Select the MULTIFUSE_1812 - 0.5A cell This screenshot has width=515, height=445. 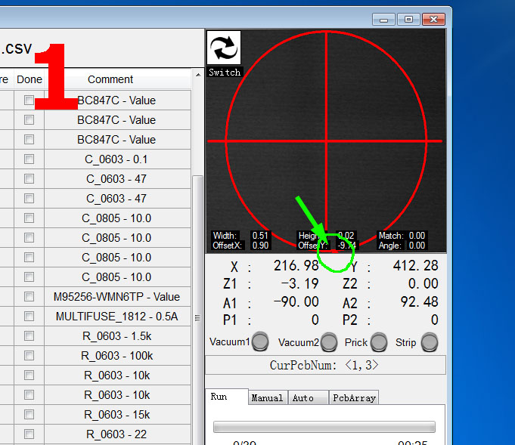[x=117, y=317]
